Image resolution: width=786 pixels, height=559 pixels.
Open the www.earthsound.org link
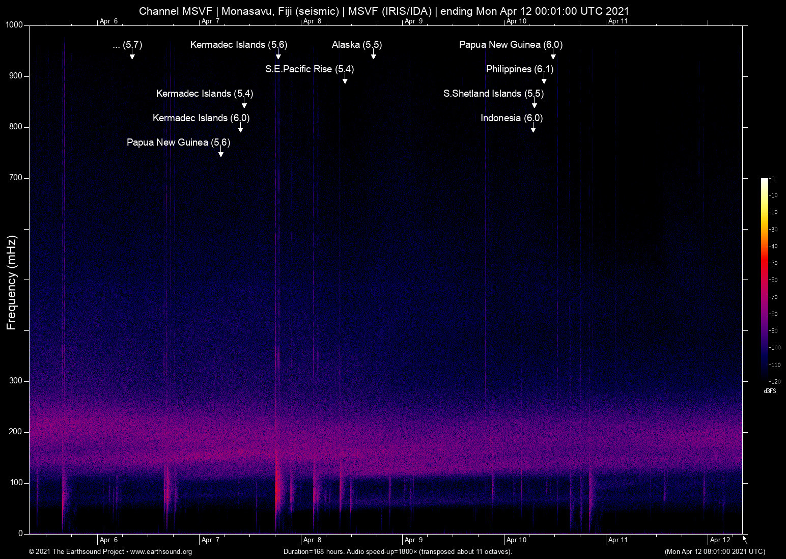(161, 552)
